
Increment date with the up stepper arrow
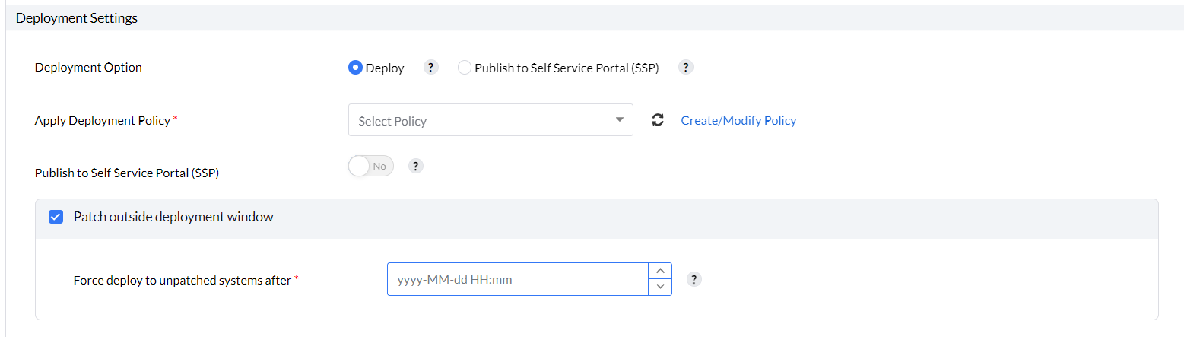click(659, 271)
